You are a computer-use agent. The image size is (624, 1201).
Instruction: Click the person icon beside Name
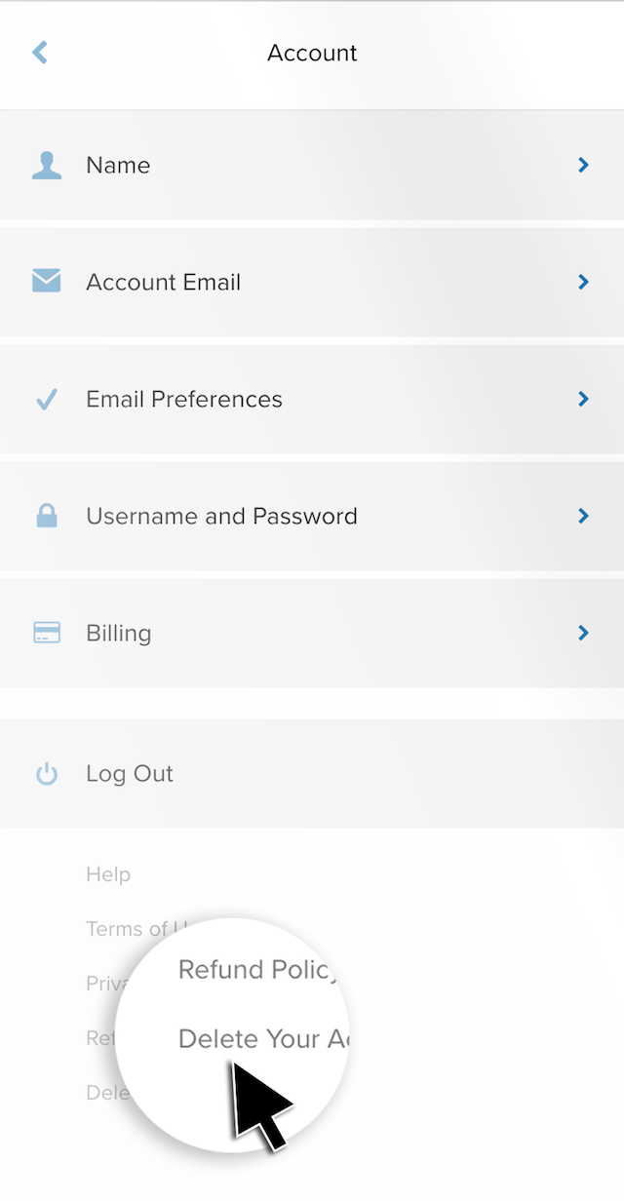(x=46, y=166)
